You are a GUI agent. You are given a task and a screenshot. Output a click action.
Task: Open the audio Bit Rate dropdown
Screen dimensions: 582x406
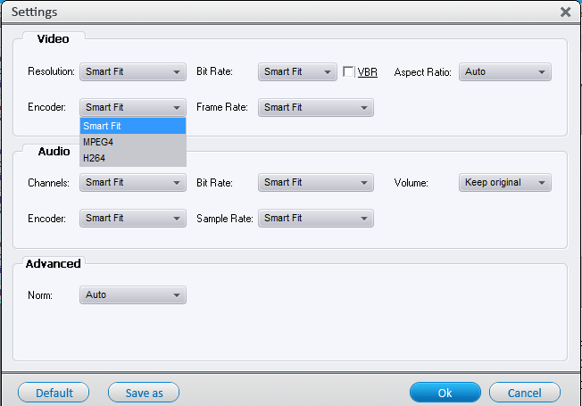tap(315, 183)
